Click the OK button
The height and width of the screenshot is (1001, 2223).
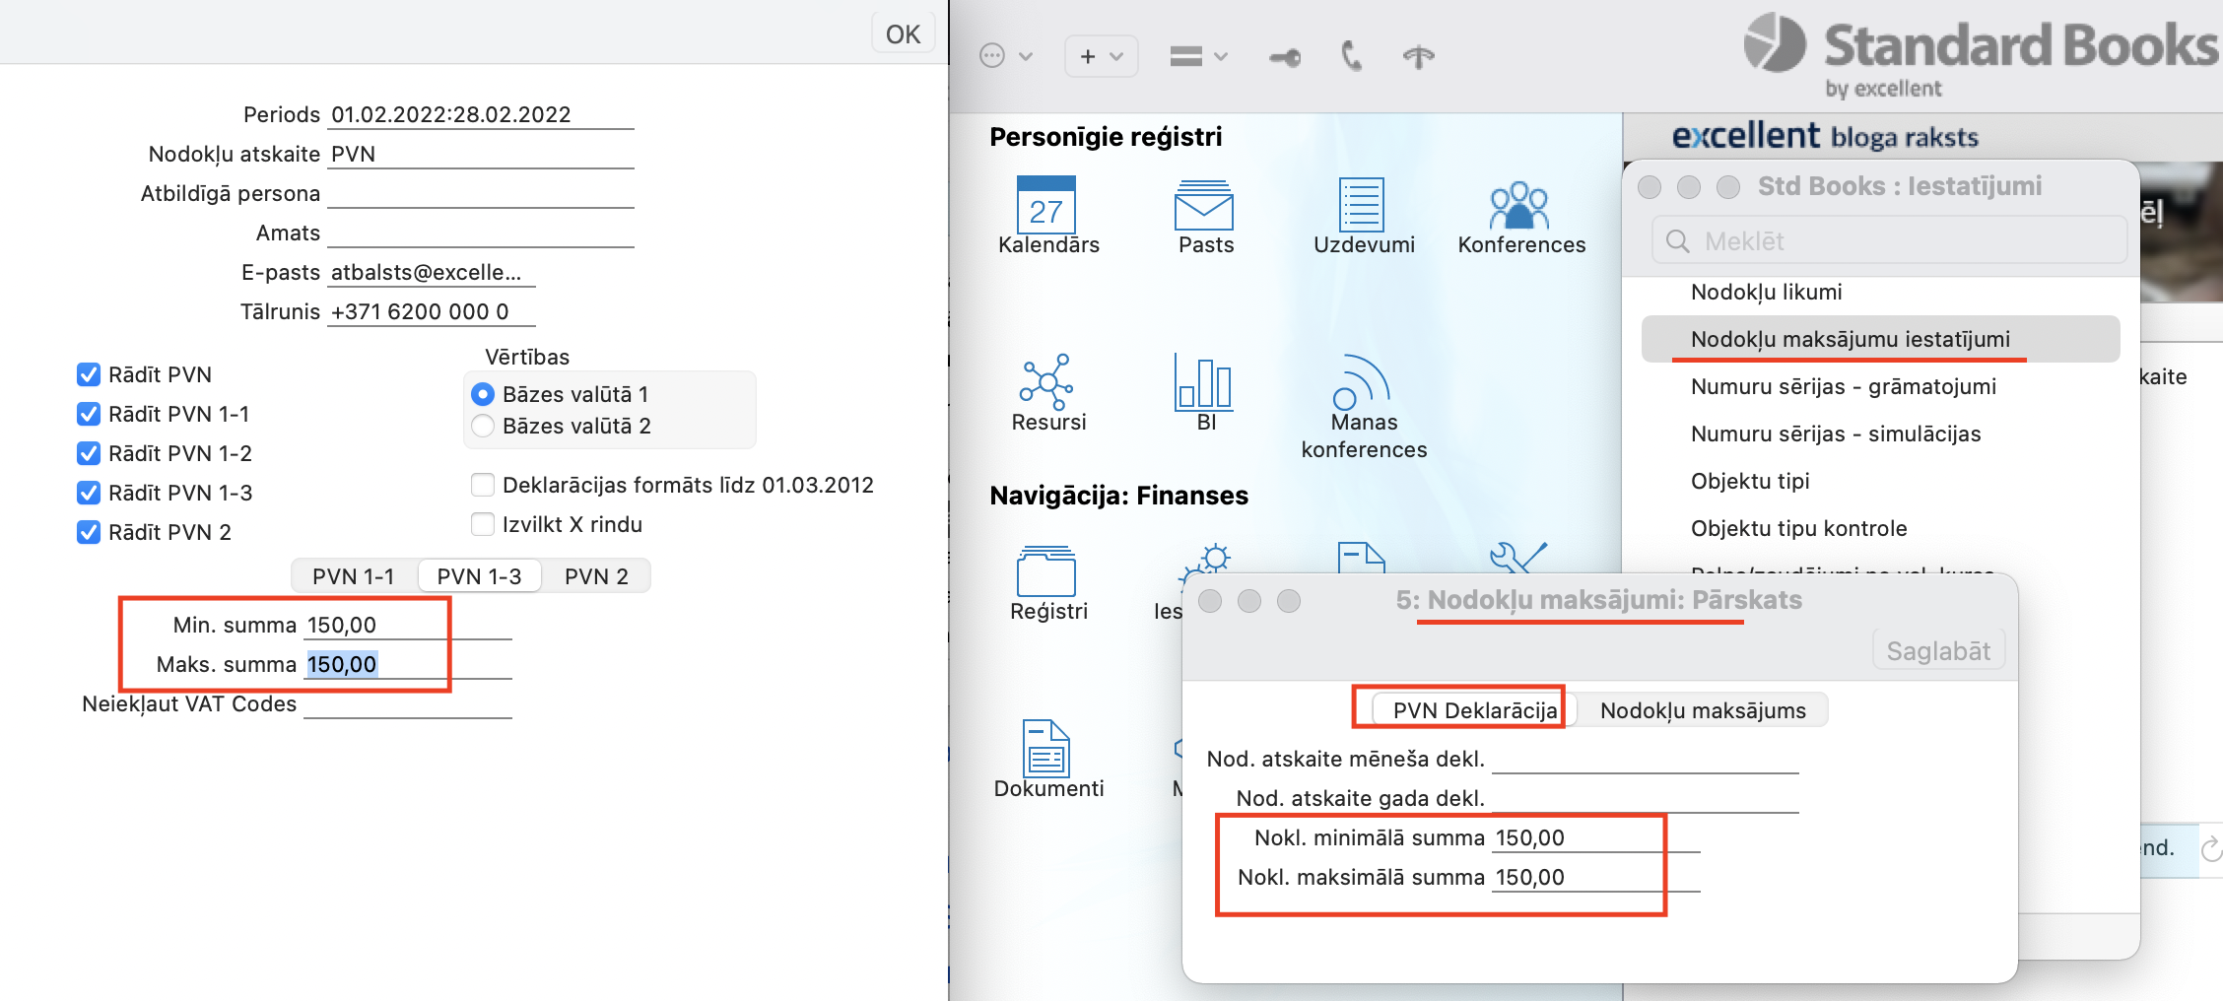(903, 34)
